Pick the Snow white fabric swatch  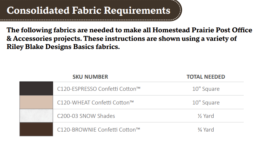36,116
